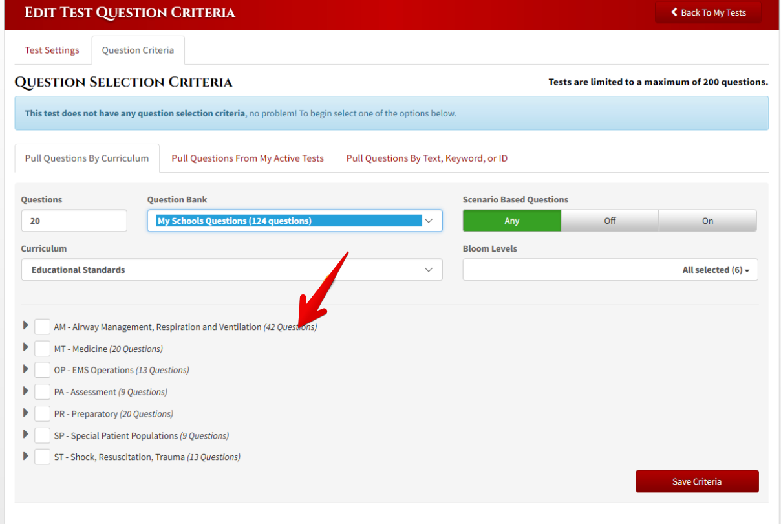Set Scenario Based Questions to On

point(708,221)
